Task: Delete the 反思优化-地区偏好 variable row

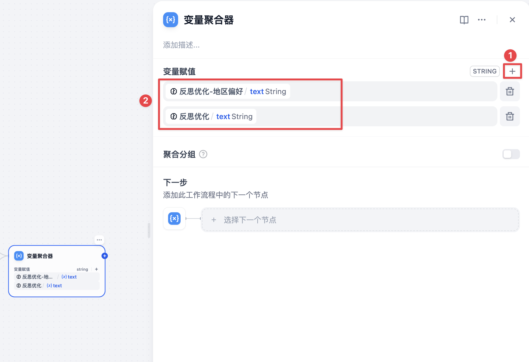Action: [510, 91]
